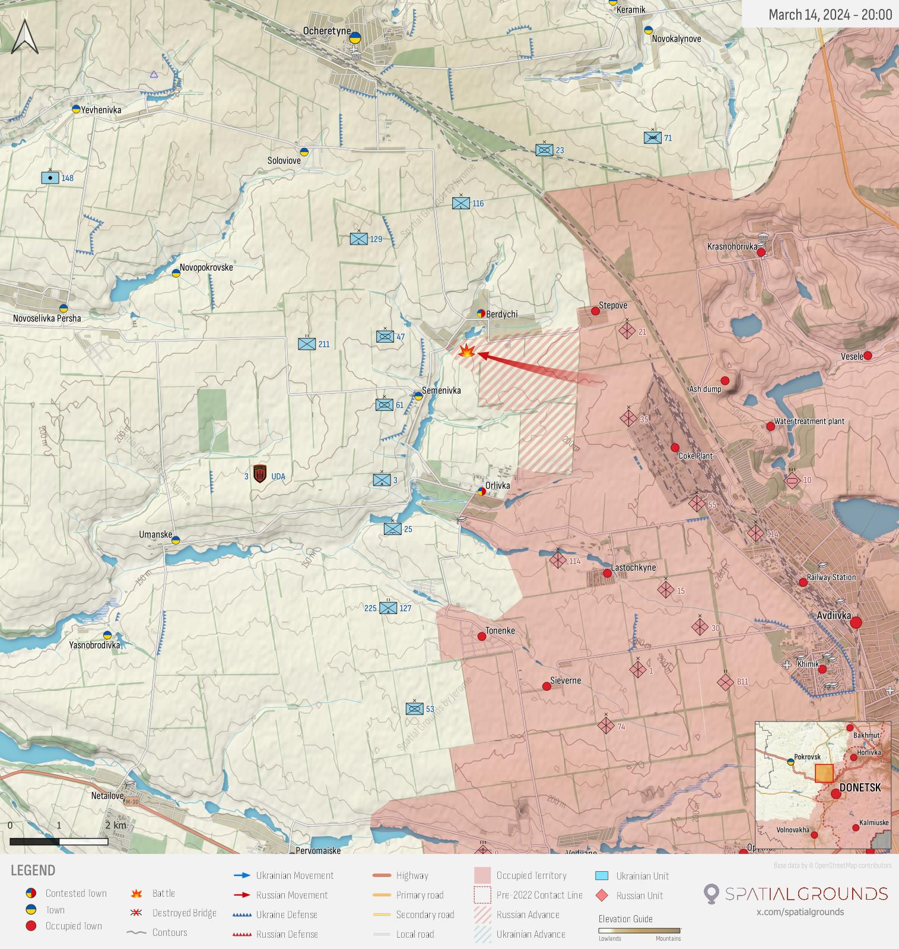Image resolution: width=899 pixels, height=949 pixels.
Task: Click the Russian unit 10 diamond
Action: tap(792, 480)
